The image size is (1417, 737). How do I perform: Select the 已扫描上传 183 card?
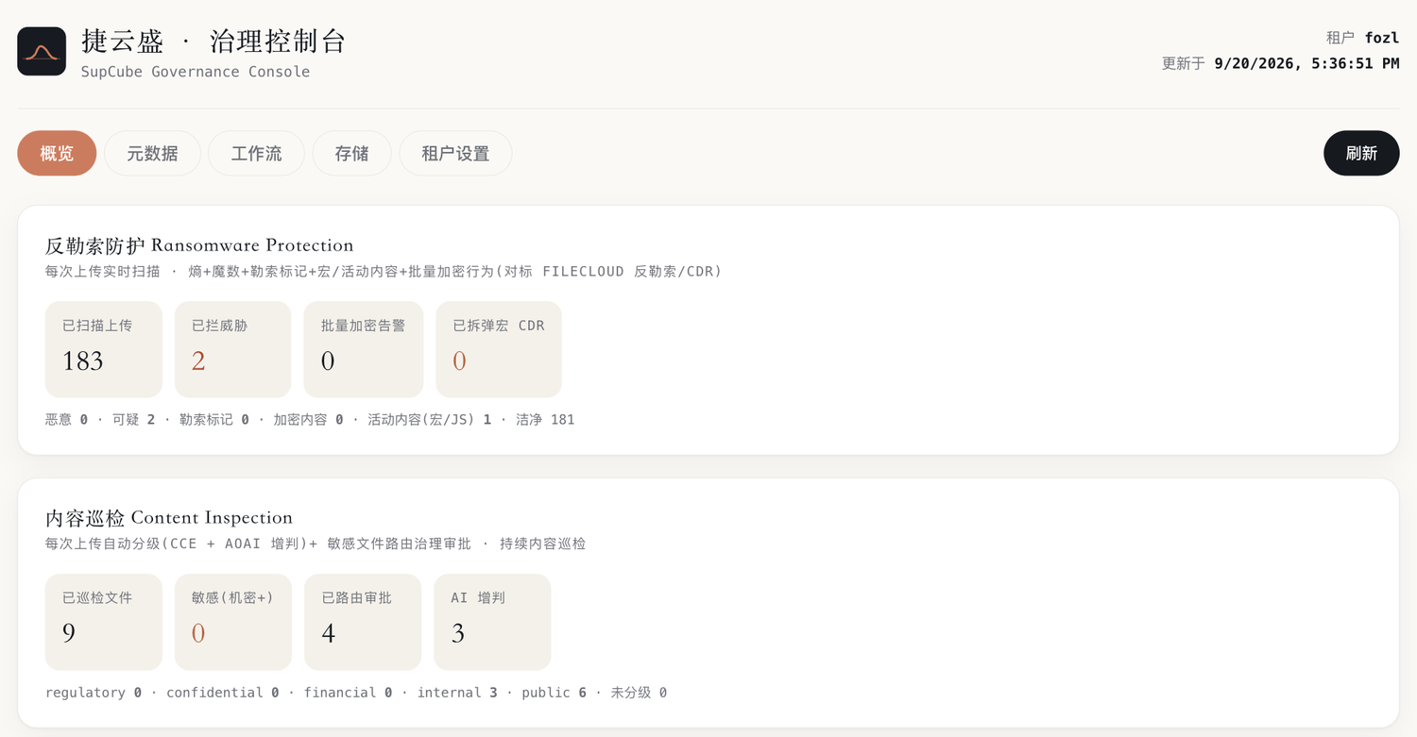(104, 349)
